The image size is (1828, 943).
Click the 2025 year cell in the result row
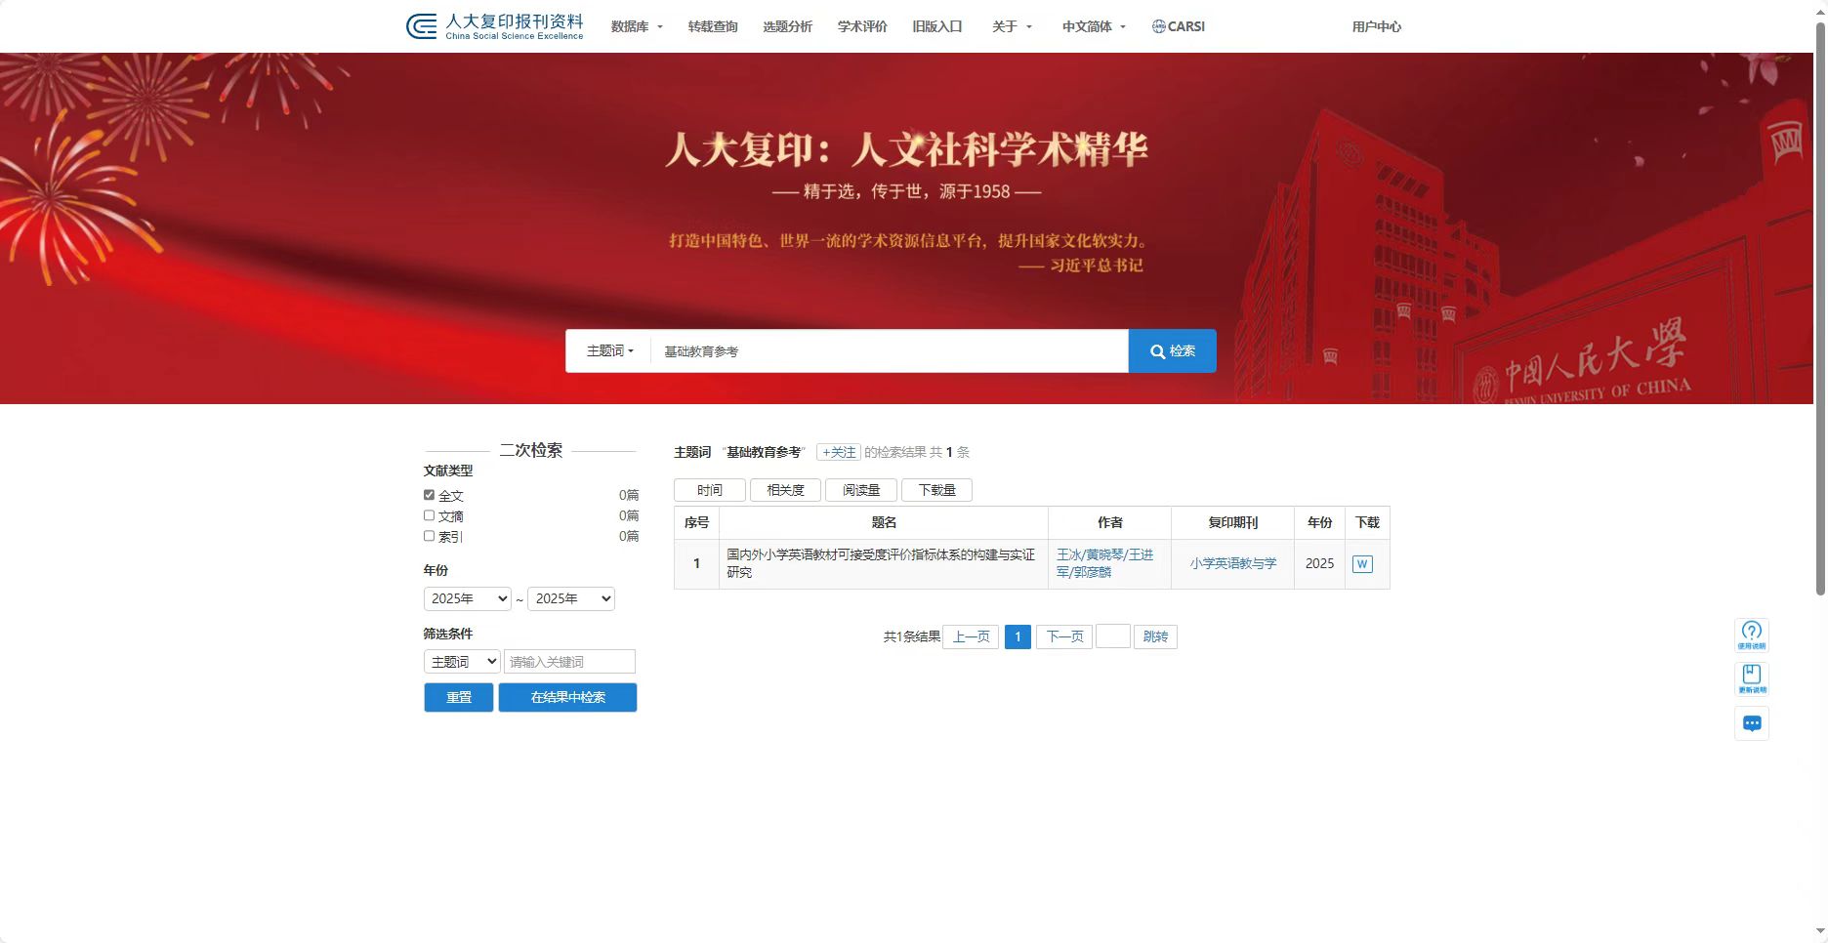pos(1319,563)
